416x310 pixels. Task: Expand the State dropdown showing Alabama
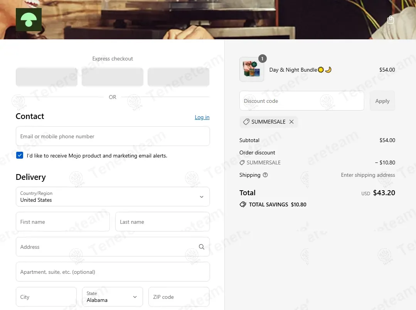tap(113, 297)
